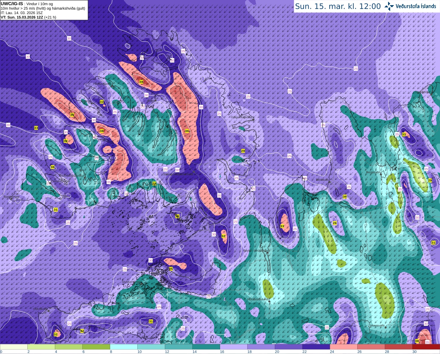Select the yellow gust marker labeled 34
This screenshot has width=440, height=354.
click(66, 141)
